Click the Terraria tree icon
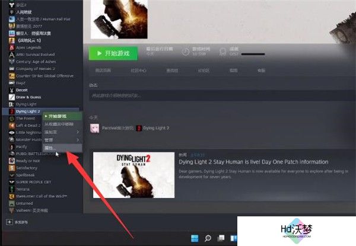 [x=12, y=189]
